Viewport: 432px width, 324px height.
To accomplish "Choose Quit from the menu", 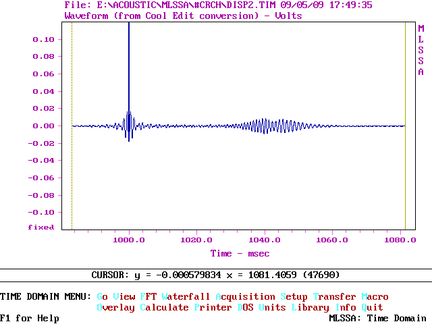I will point(372,308).
